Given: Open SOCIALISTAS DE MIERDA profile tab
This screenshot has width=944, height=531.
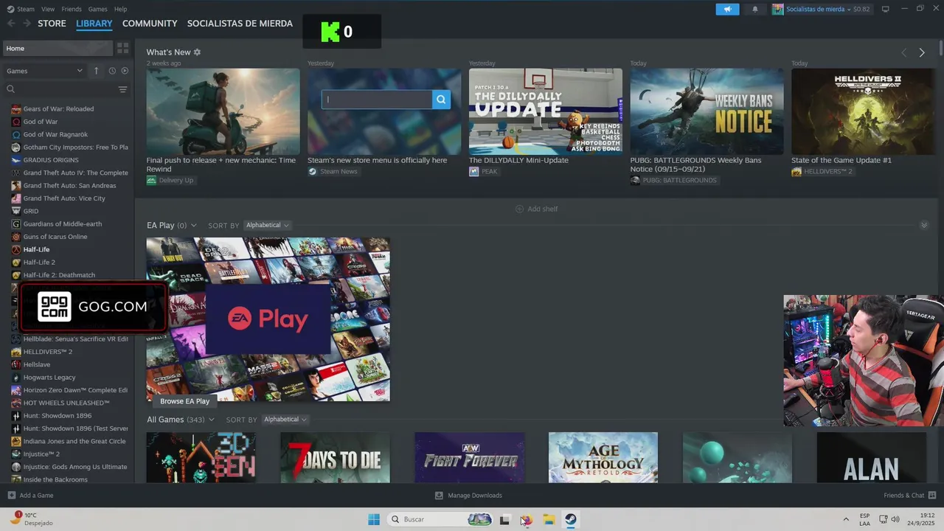Looking at the screenshot, I should (x=240, y=24).
